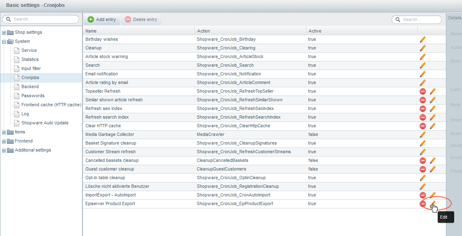The height and width of the screenshot is (236, 462).
Task: Edit the Refresh seo index cronjob
Action: coord(433,109)
